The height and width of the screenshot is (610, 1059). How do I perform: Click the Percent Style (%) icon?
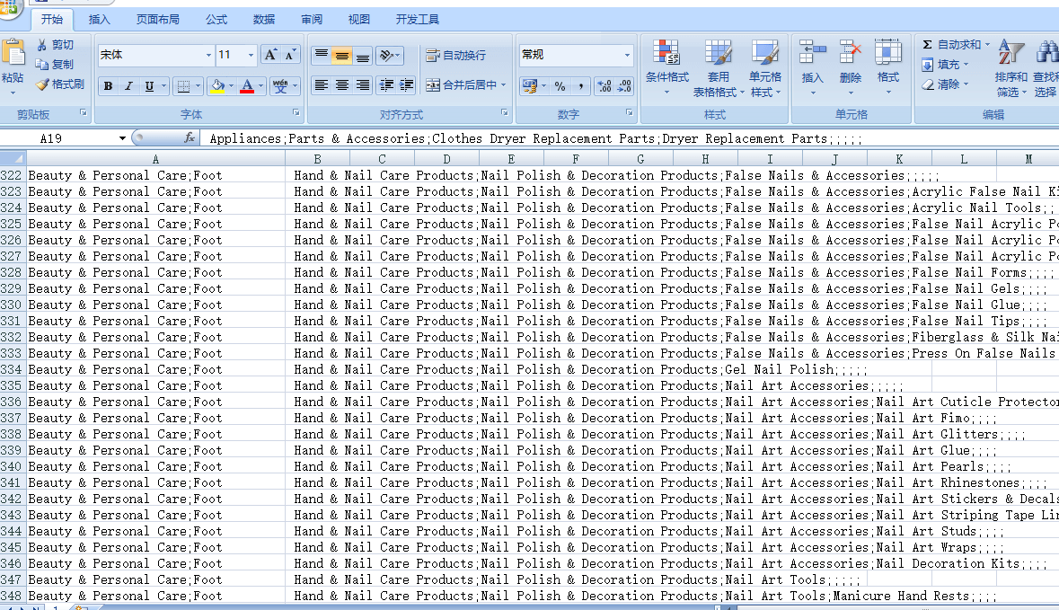coord(560,86)
